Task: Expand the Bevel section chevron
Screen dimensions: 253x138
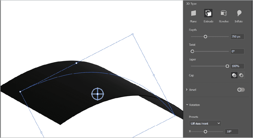Action: coord(187,90)
